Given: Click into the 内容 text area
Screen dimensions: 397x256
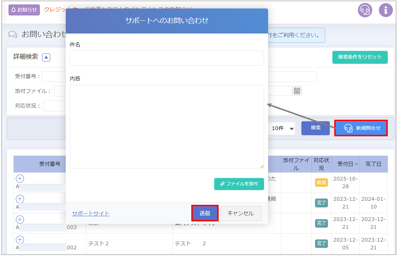Looking at the screenshot, I should pos(167,126).
